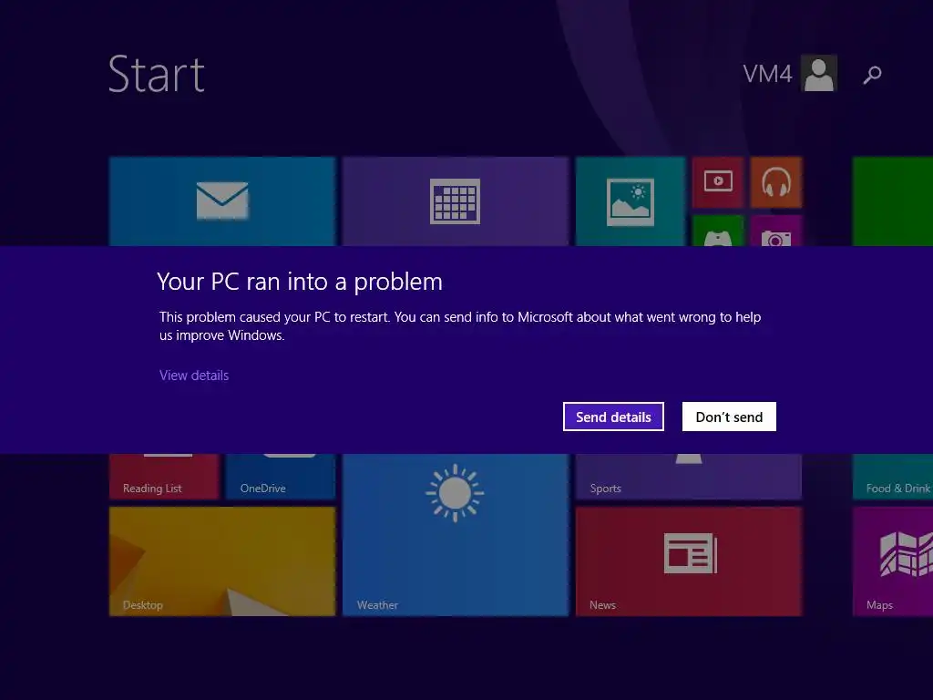
Task: Open the OneDrive tile
Action: (281, 476)
